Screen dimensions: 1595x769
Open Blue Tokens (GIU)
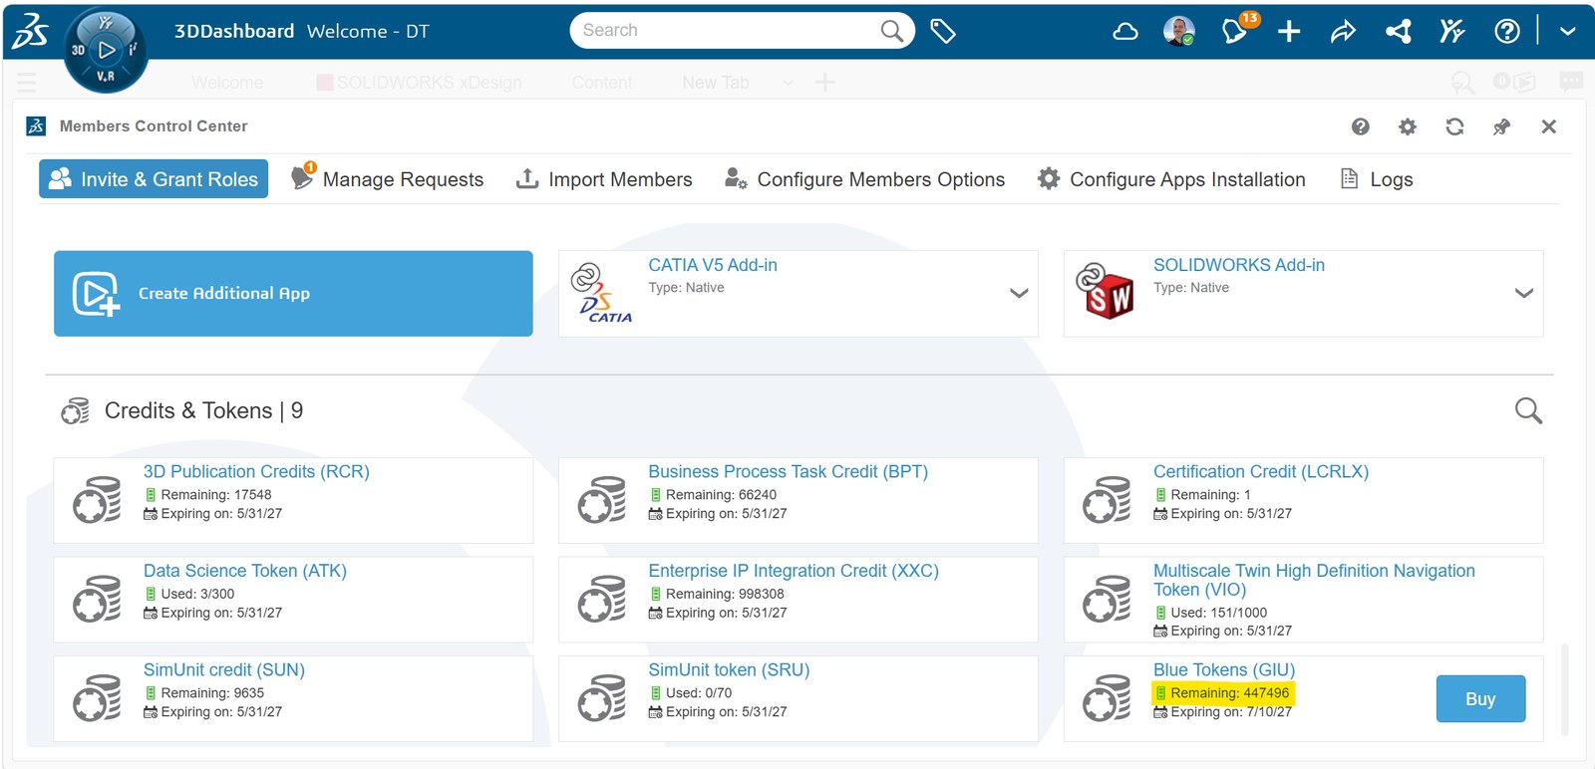1224,670
